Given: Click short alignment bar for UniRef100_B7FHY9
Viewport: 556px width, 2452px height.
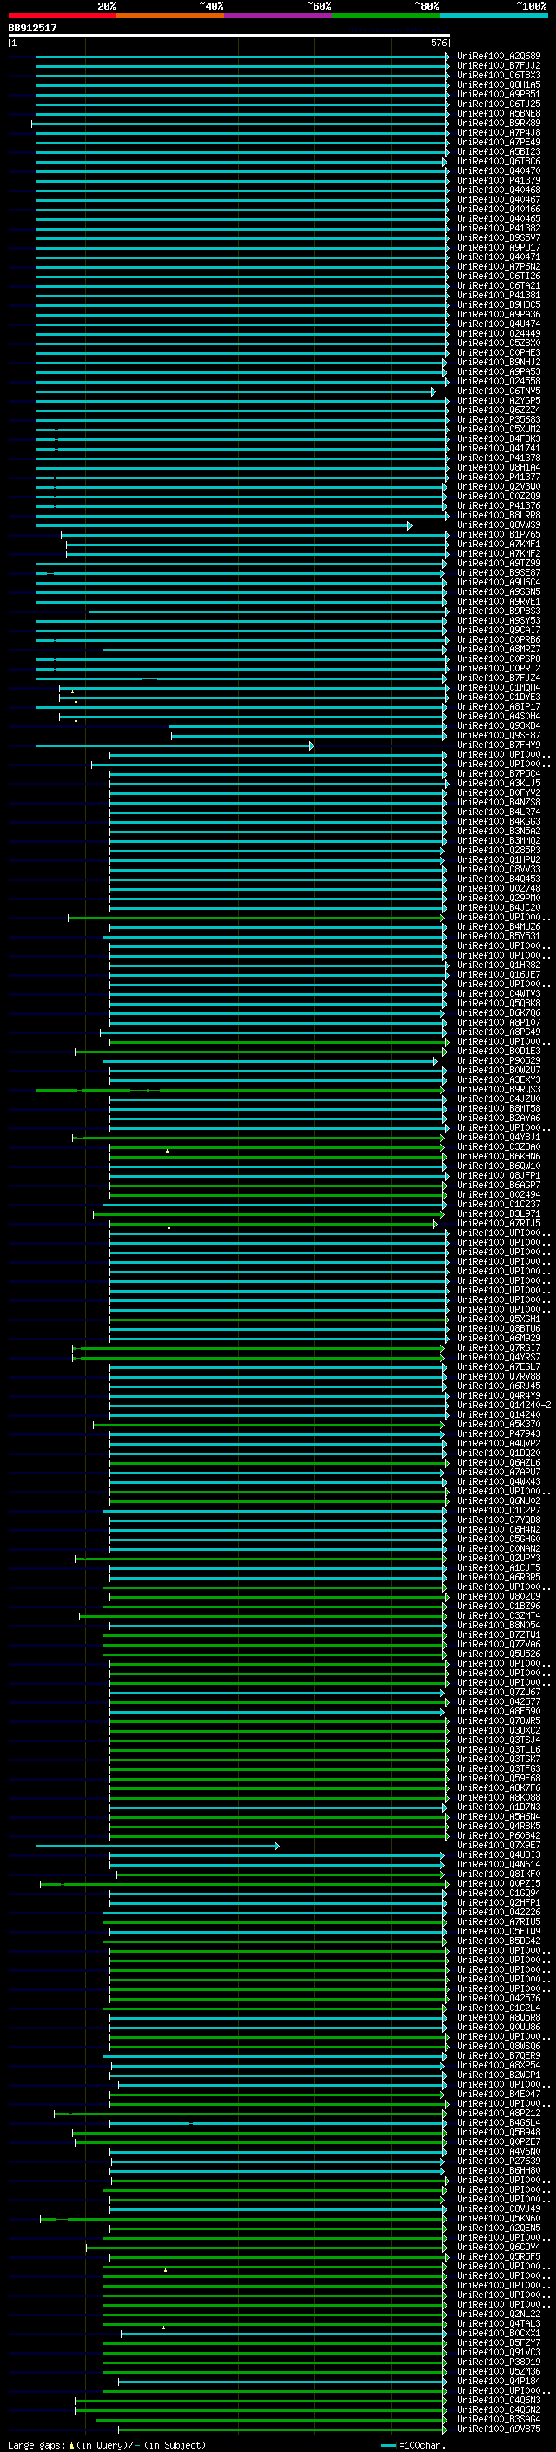Looking at the screenshot, I should tap(175, 745).
